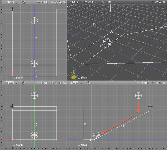Select the sphere in the perspective view
Viewport: 167px width, 150px height.
pyautogui.click(x=107, y=43)
